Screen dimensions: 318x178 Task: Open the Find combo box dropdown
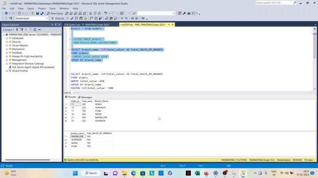click(174, 13)
